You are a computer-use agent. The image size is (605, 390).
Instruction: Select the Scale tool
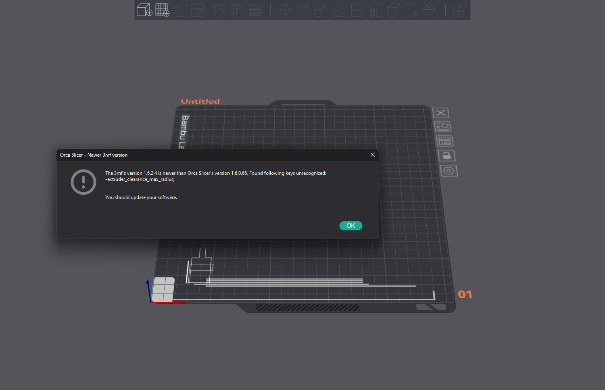(x=321, y=10)
